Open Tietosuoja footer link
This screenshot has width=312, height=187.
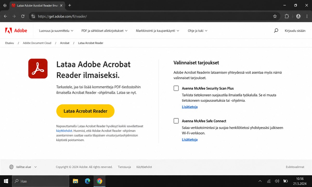pos(124,167)
